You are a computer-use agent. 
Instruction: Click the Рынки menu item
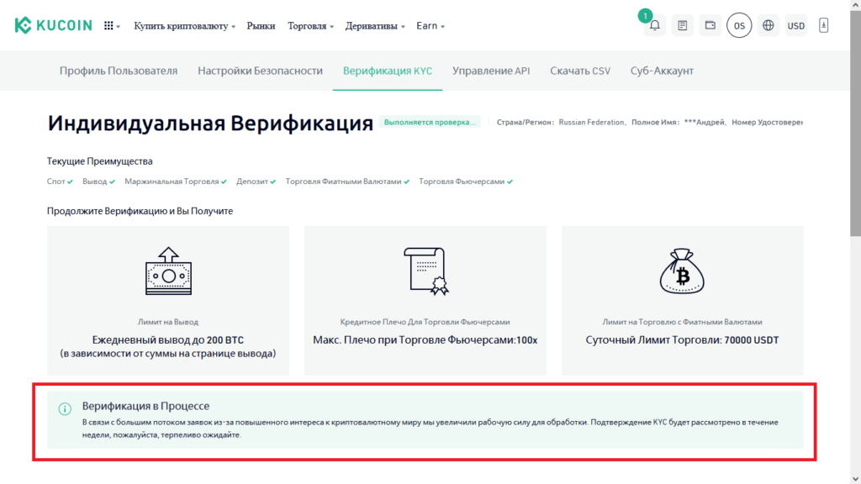[x=261, y=24]
